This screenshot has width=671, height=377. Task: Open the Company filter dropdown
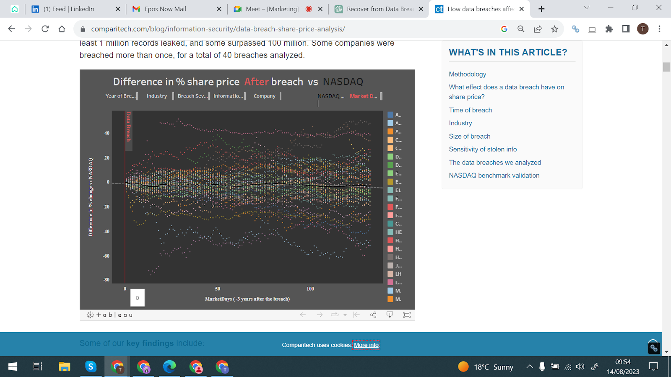click(x=265, y=96)
